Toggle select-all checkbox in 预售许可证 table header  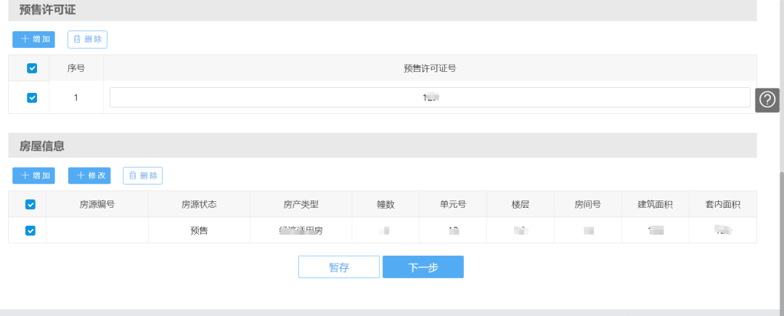click(32, 68)
